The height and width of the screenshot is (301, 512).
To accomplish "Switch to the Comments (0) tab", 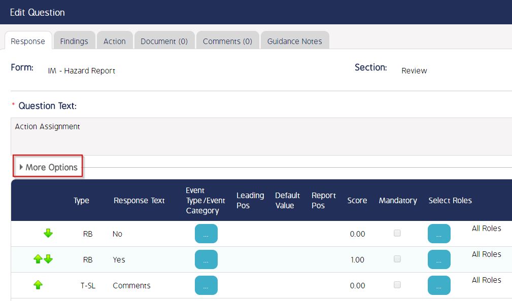I will pyautogui.click(x=227, y=42).
